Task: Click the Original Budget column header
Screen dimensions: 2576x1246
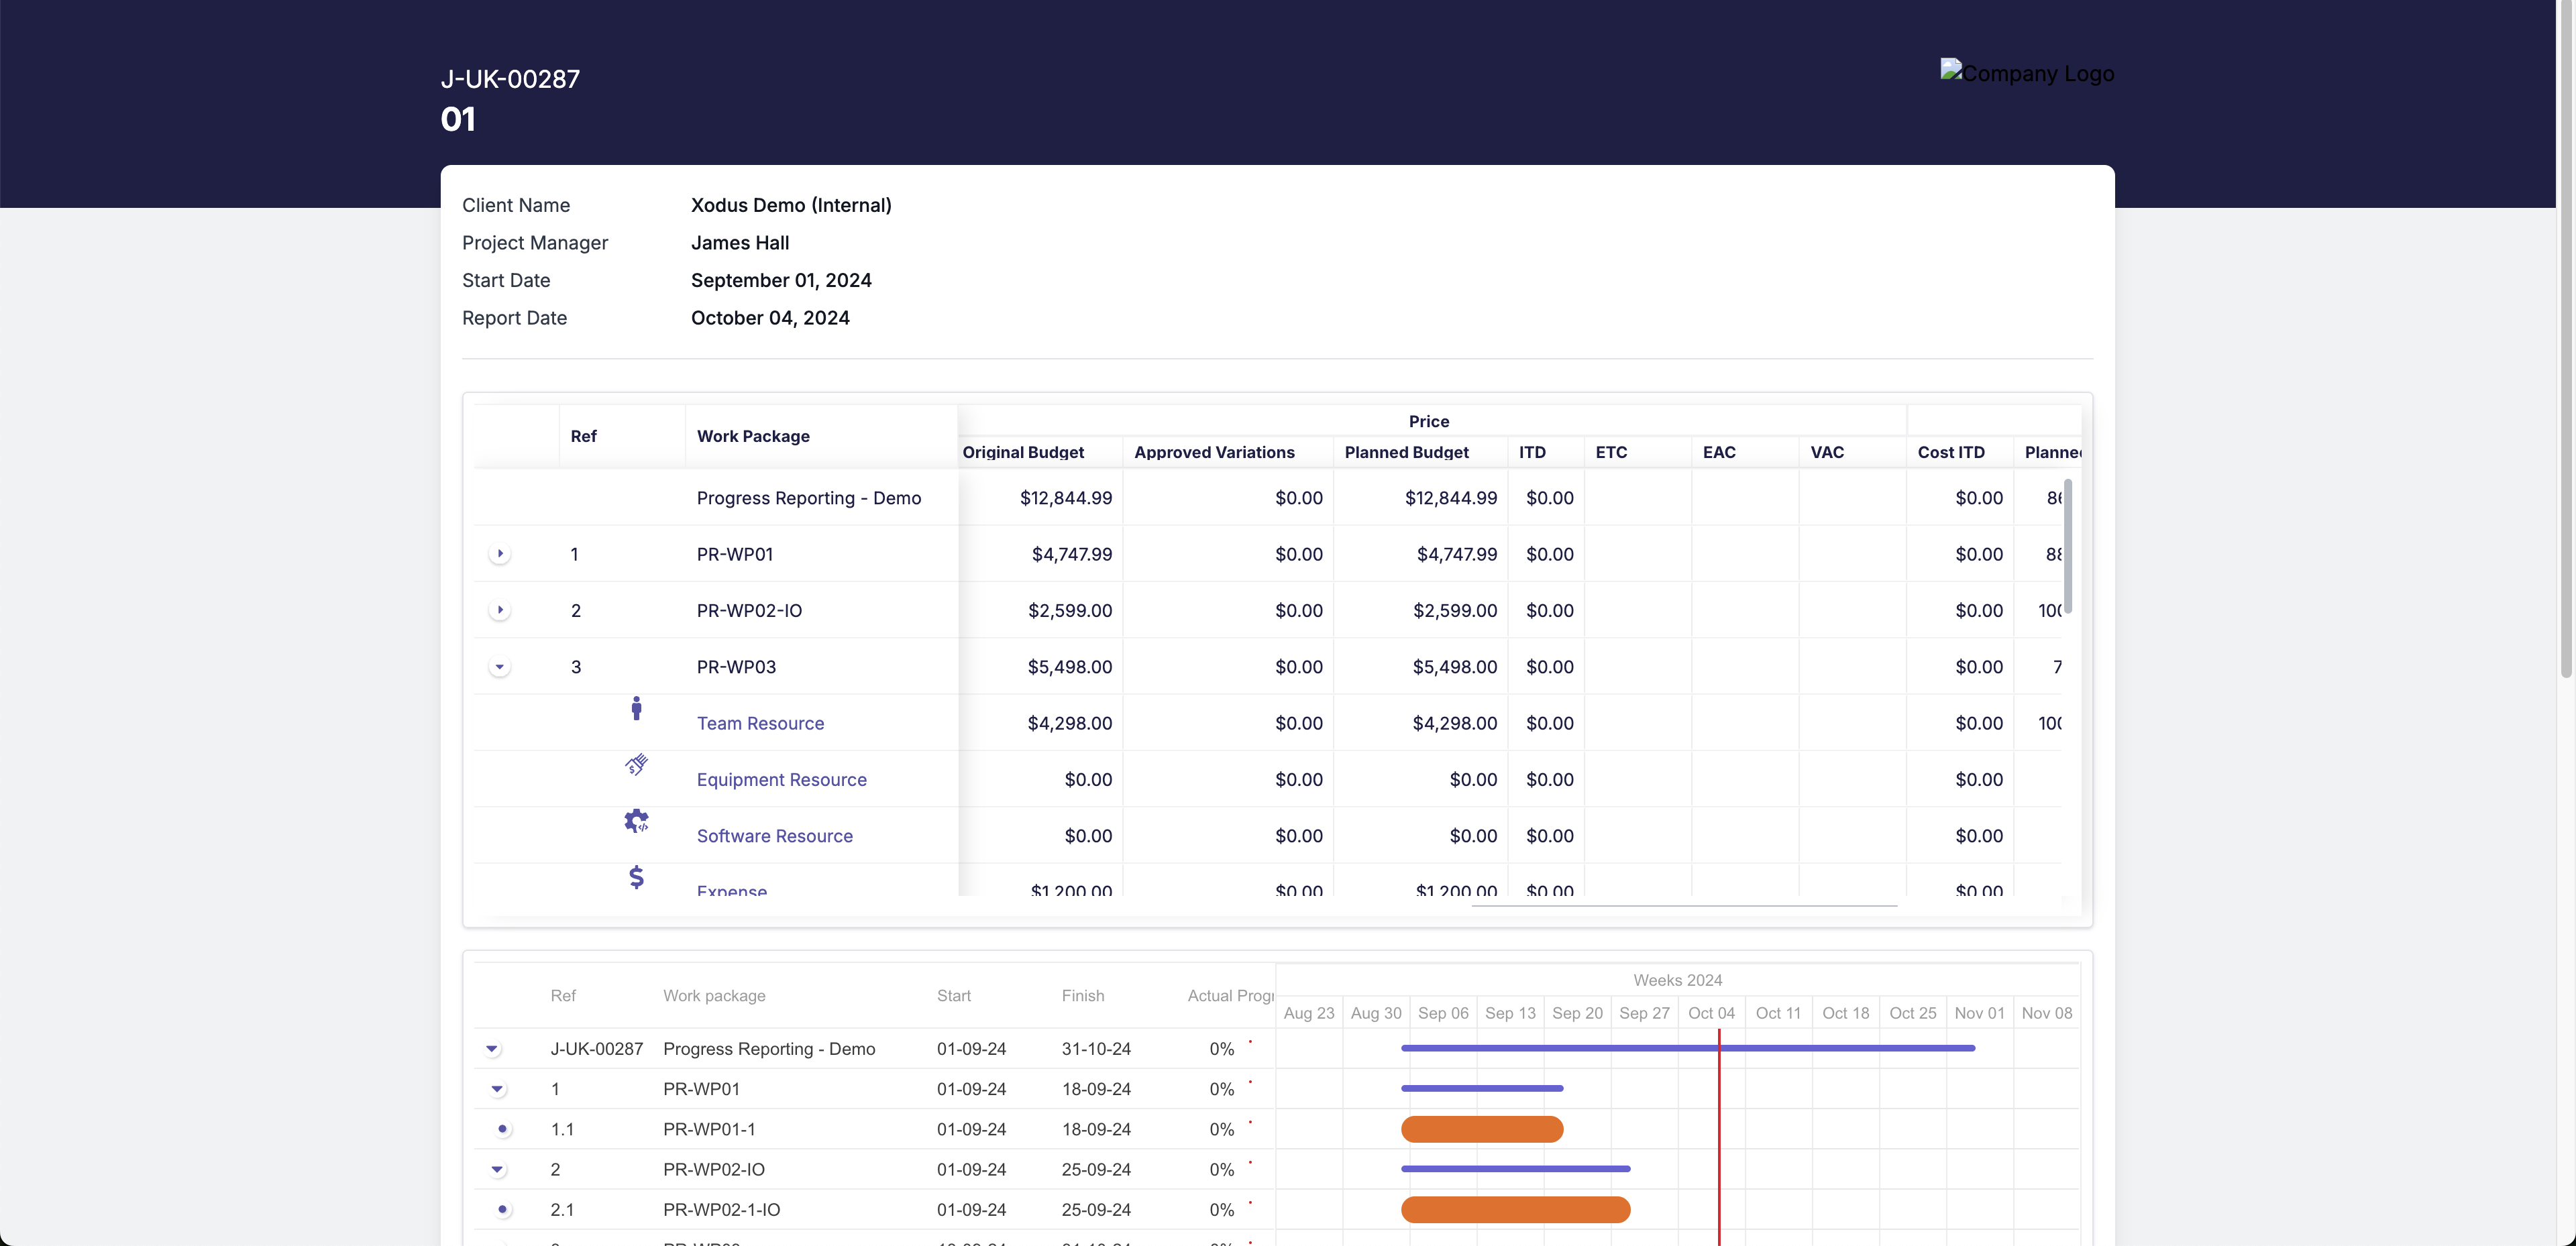Action: 1023,452
